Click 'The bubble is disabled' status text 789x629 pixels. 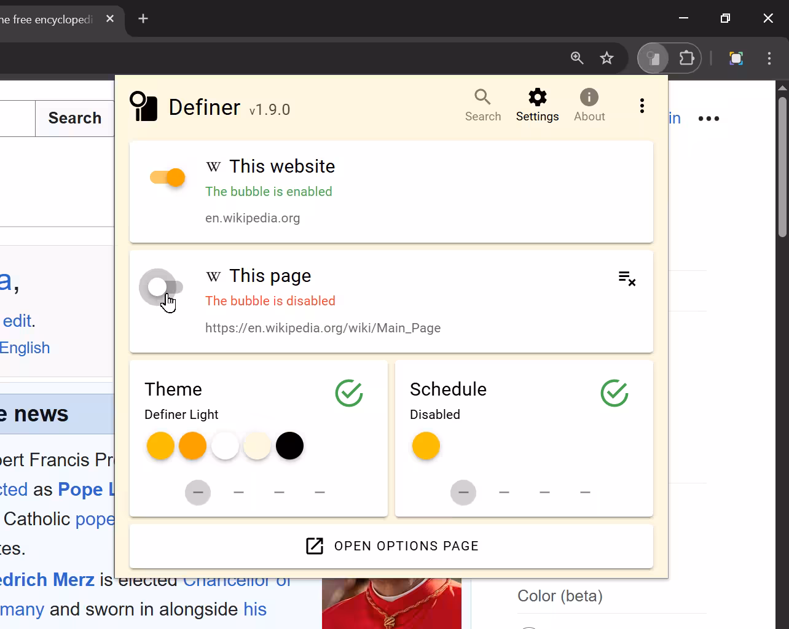pos(270,301)
